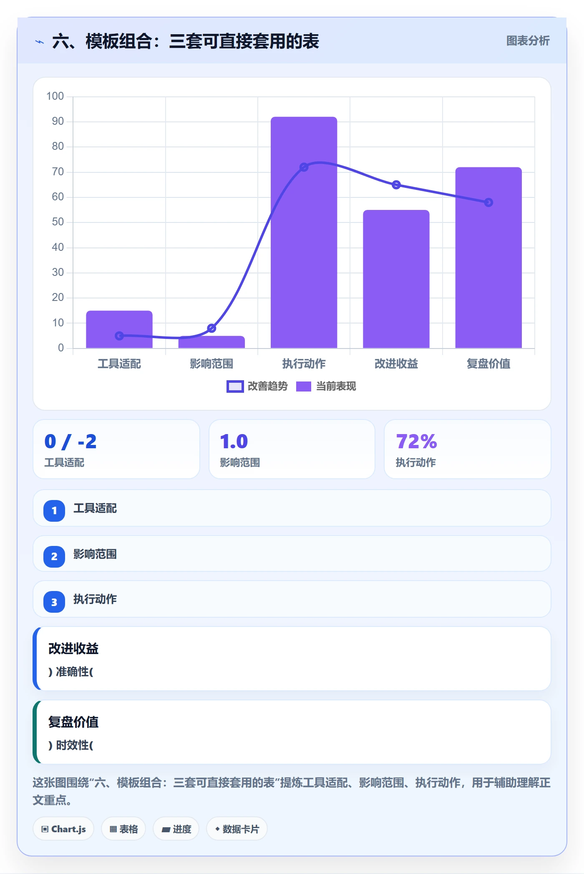The image size is (584, 874).
Task: Select list row 工具适配
Action: [292, 508]
